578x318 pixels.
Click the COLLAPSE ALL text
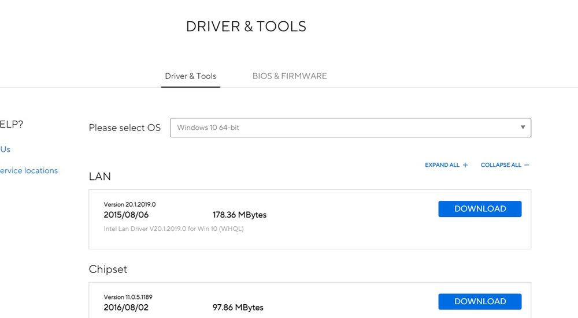(501, 165)
